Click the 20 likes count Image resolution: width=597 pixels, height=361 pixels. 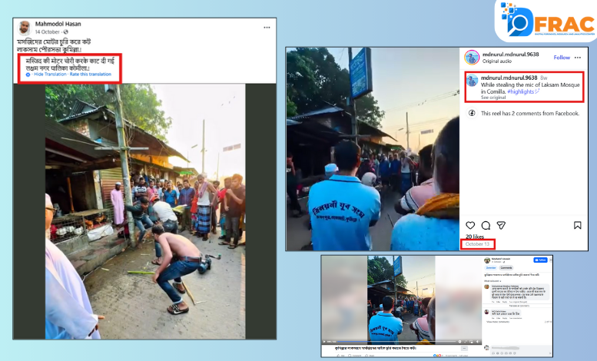click(473, 237)
